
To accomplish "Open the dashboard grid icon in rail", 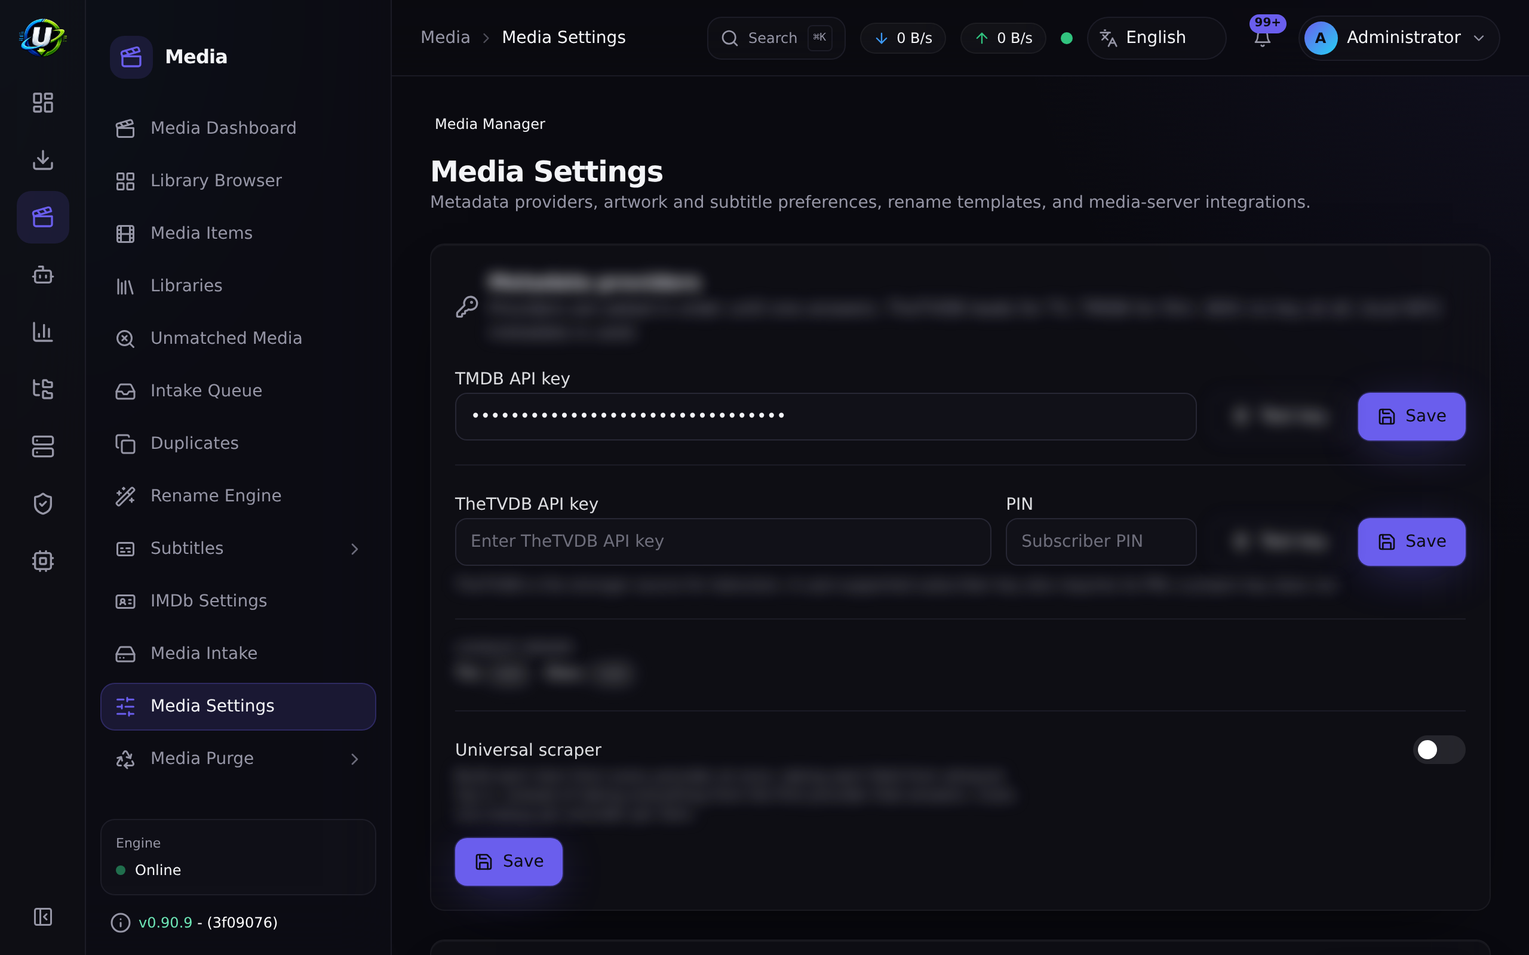I will tap(42, 102).
